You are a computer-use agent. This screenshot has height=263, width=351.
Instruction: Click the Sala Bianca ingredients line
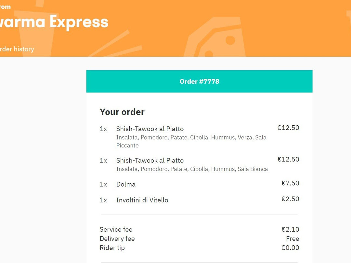[192, 169]
